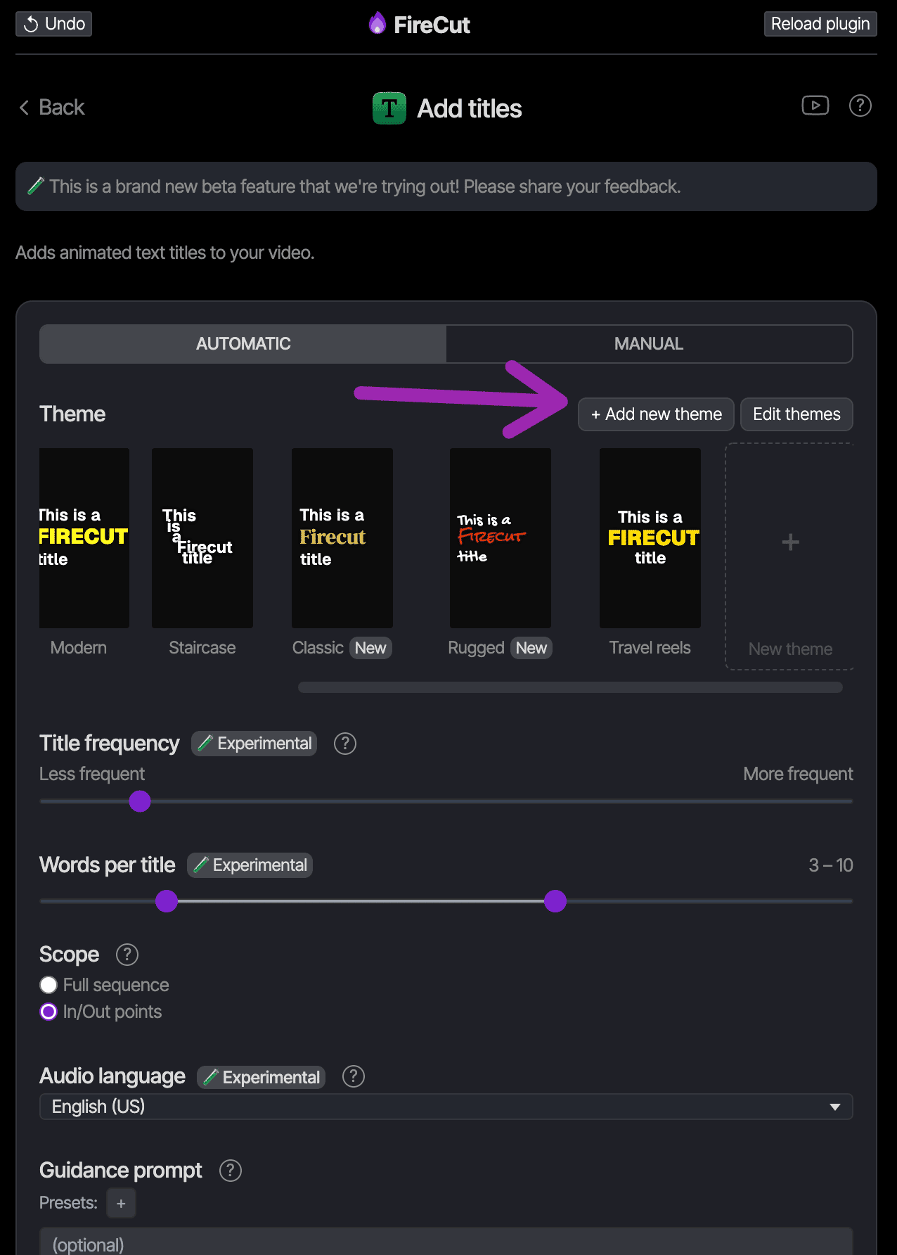Select the In/Out points radio button
Image resolution: width=897 pixels, height=1255 pixels.
[x=49, y=1012]
